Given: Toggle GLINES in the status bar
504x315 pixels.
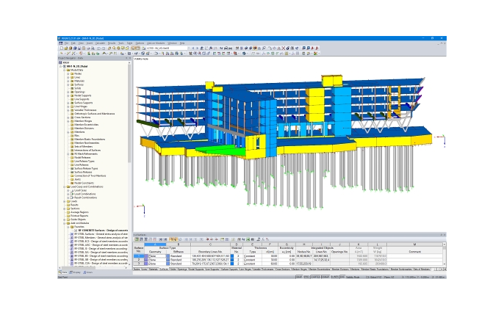Looking at the screenshot, I should click(334, 277).
